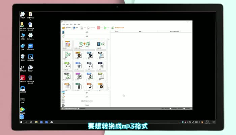The image size is (236, 135).
Task: Select the WAV music notes tile
Action: (x=101, y=66)
